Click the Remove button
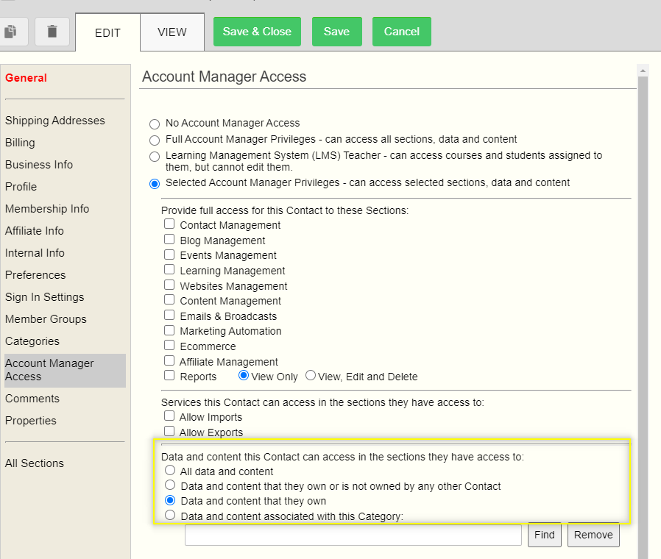Image resolution: width=661 pixels, height=559 pixels. pos(593,535)
